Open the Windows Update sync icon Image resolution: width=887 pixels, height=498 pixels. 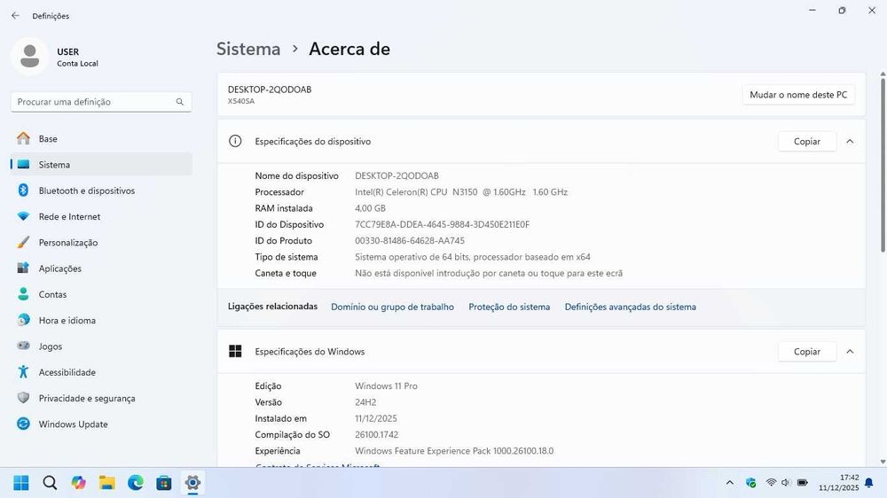point(23,424)
